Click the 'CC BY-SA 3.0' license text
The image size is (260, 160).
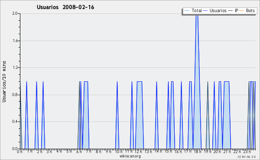coord(247,157)
